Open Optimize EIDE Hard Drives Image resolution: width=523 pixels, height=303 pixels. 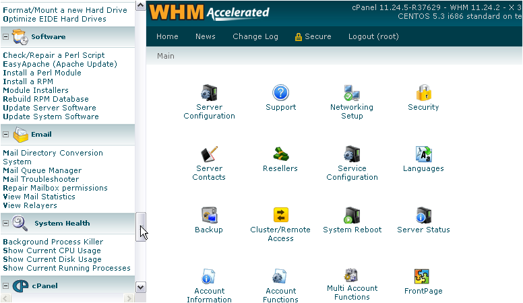coord(55,19)
